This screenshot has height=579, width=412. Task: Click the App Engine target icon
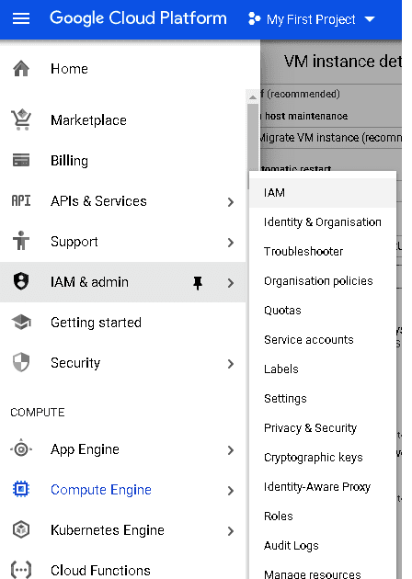click(x=21, y=448)
